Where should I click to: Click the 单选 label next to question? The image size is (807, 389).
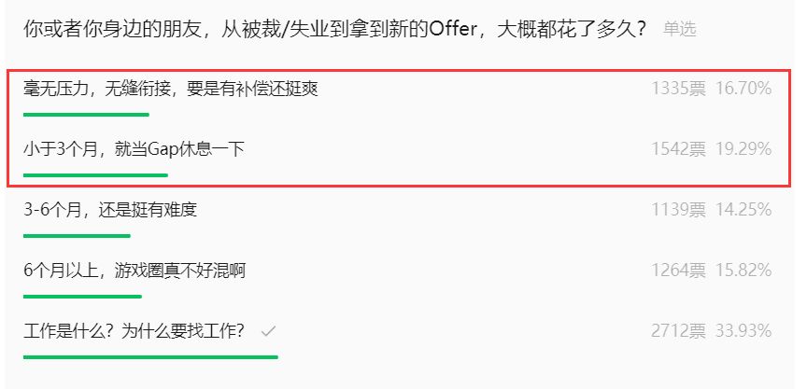[x=679, y=29]
